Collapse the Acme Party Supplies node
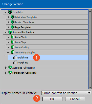This screenshot has width=92, height=104. point(8,53)
